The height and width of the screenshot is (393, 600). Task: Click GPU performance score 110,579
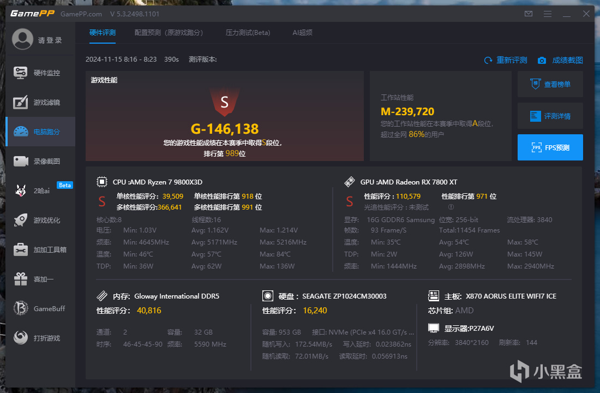[409, 196]
